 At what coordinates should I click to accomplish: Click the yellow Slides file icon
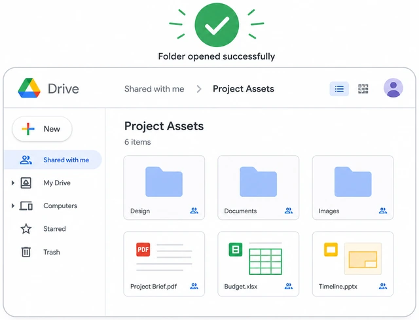point(331,249)
